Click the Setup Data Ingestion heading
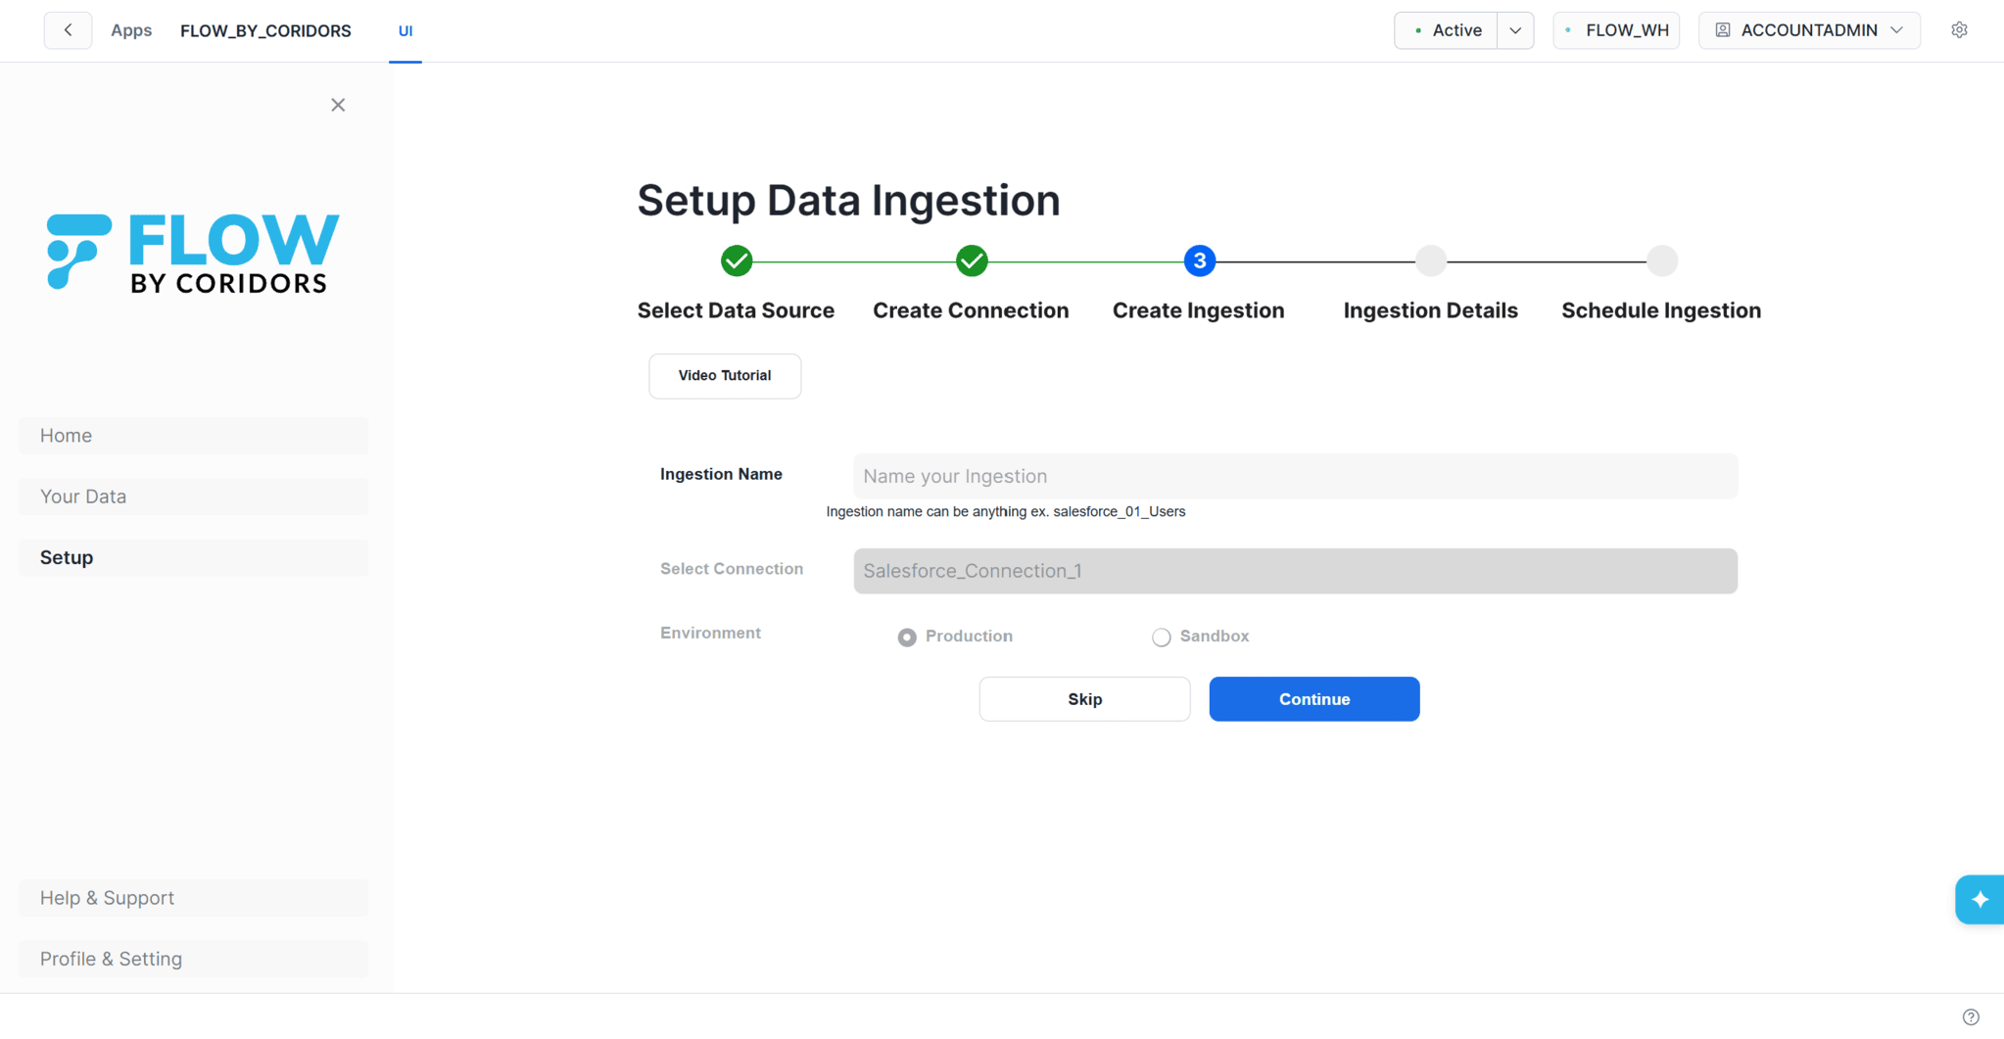This screenshot has width=2004, height=1039. [848, 201]
